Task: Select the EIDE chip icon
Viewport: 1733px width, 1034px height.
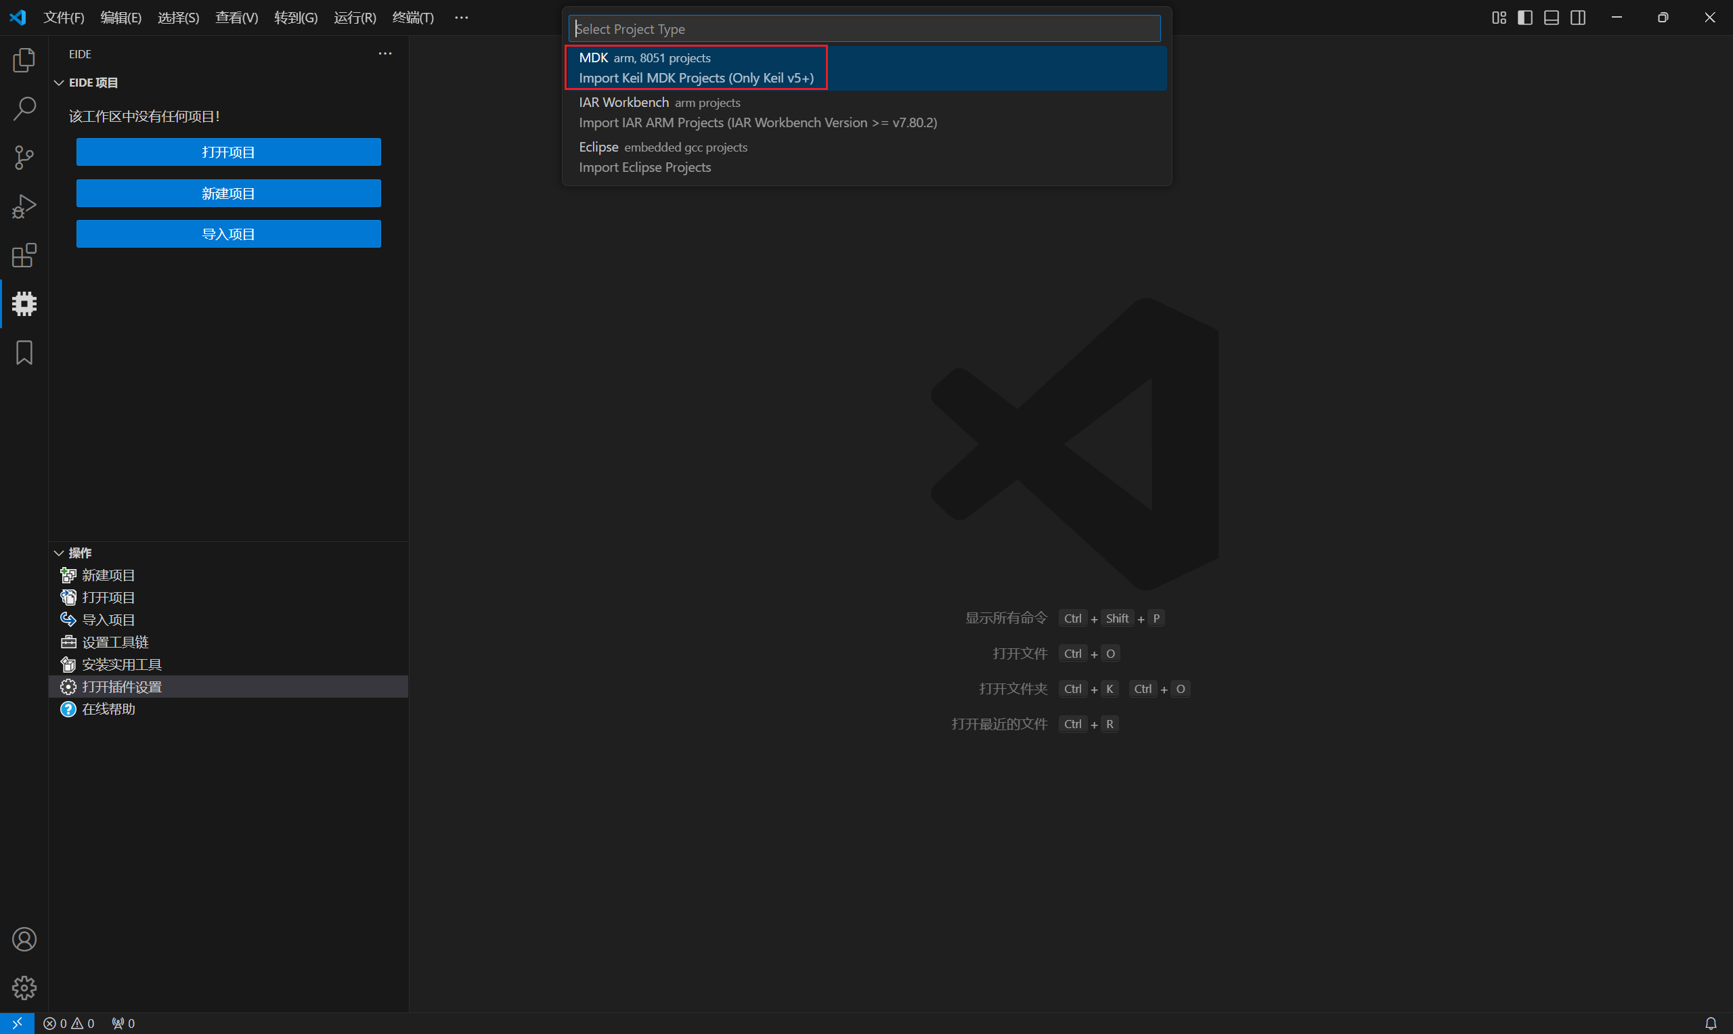Action: click(24, 304)
